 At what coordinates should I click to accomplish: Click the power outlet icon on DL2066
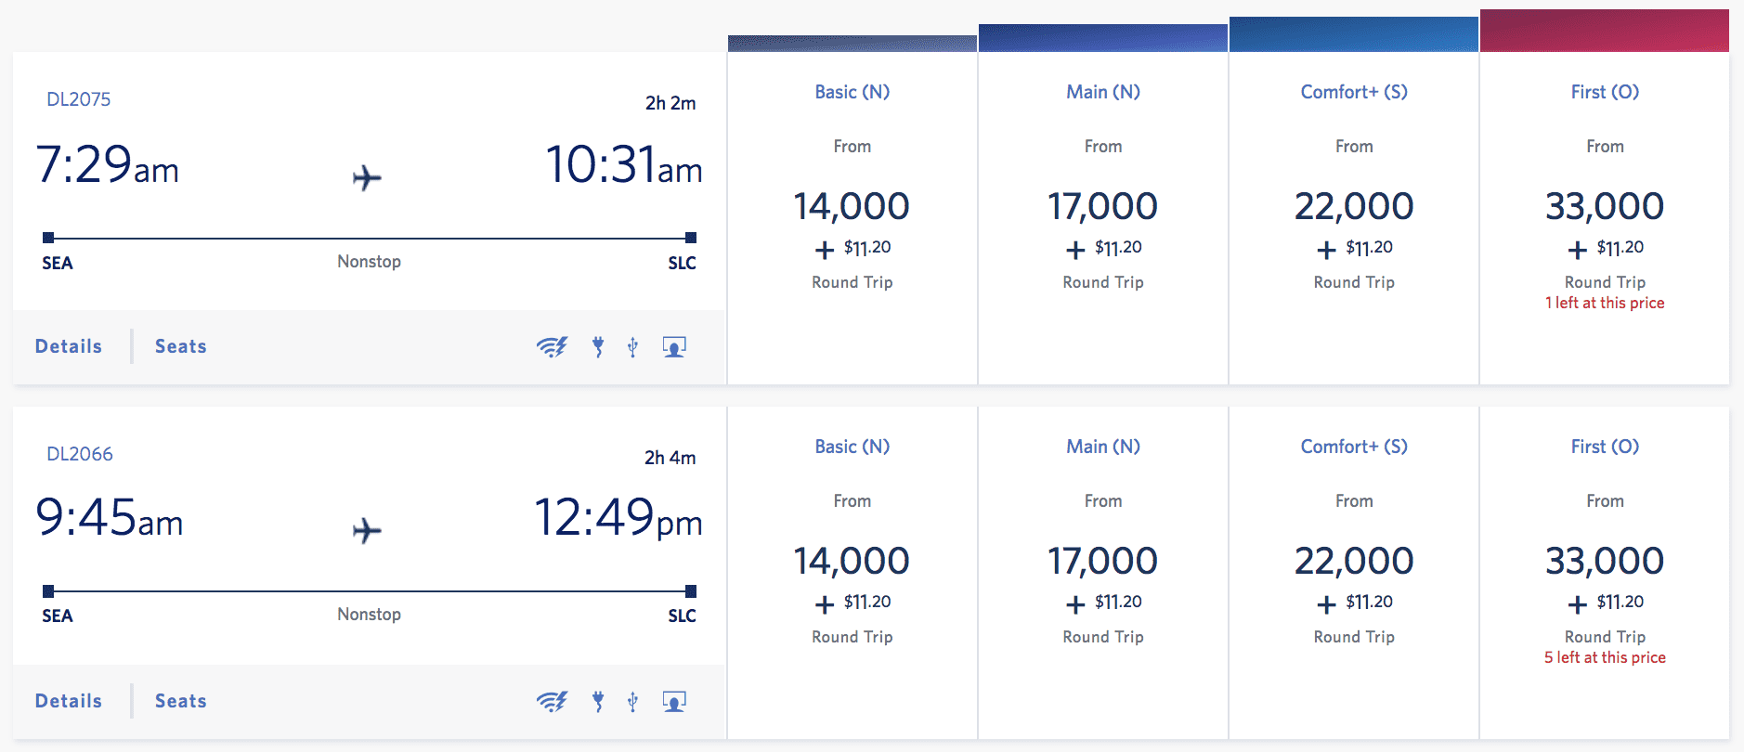[598, 701]
